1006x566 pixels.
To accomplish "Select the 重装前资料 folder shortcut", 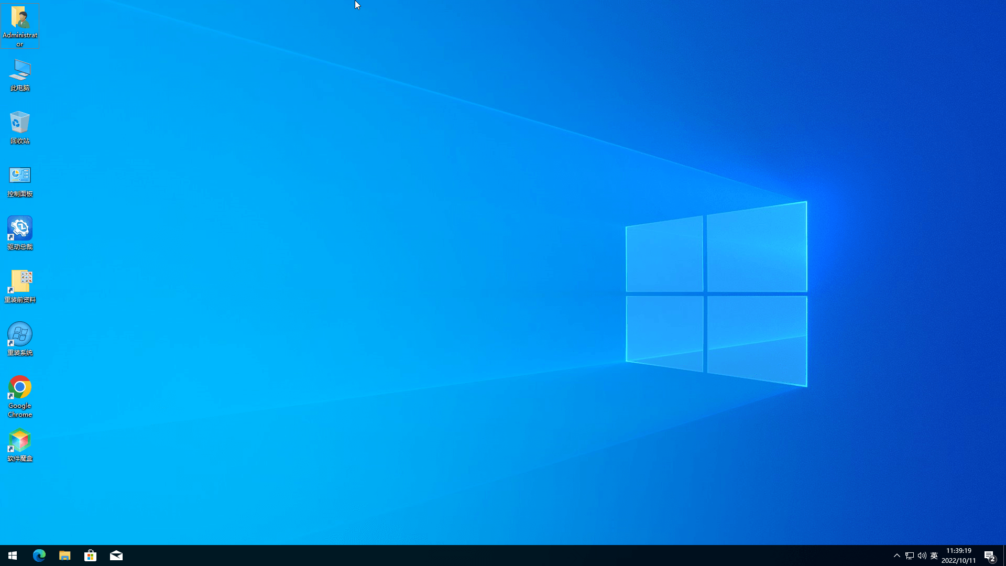I will tap(20, 282).
